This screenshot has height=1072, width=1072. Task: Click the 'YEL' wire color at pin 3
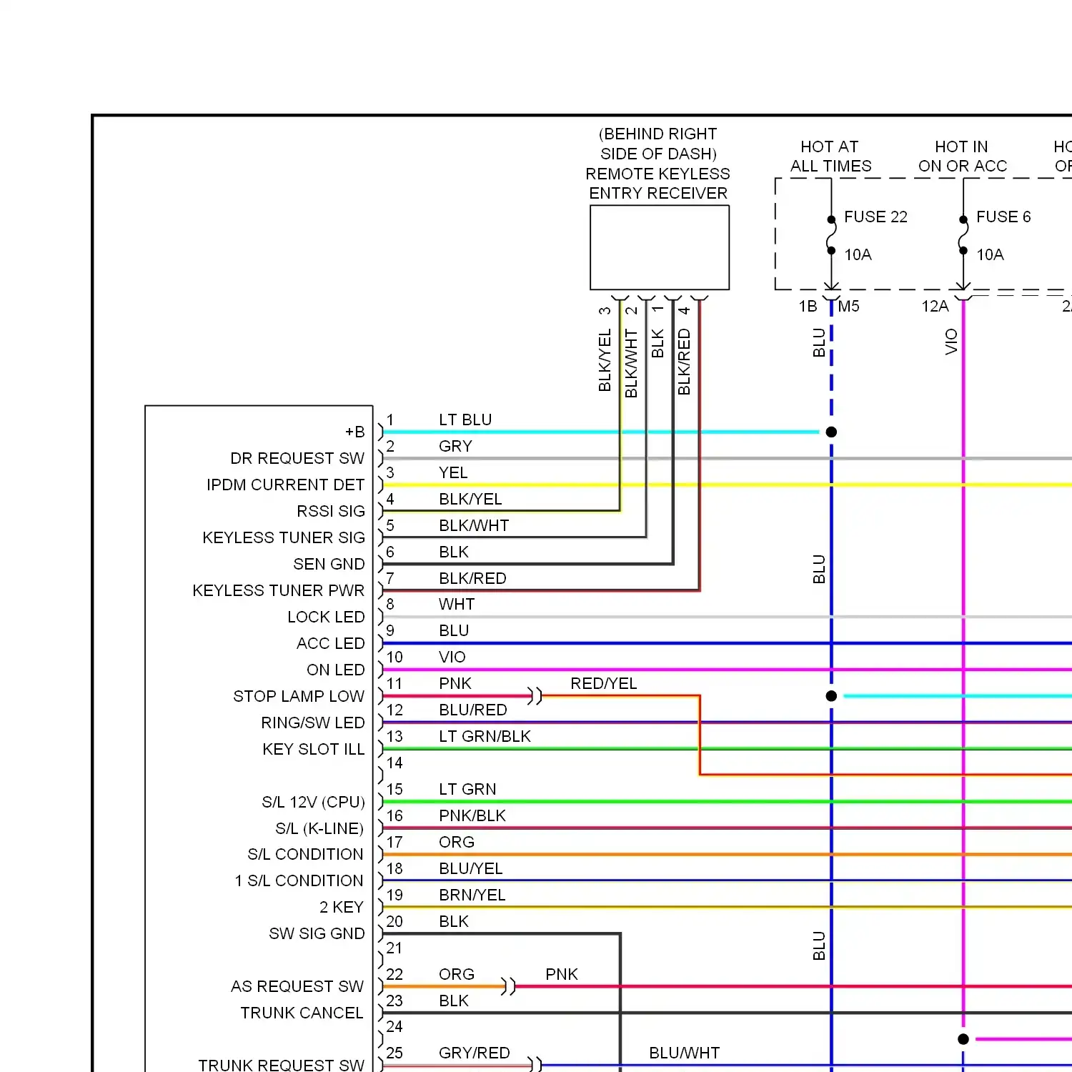point(453,472)
